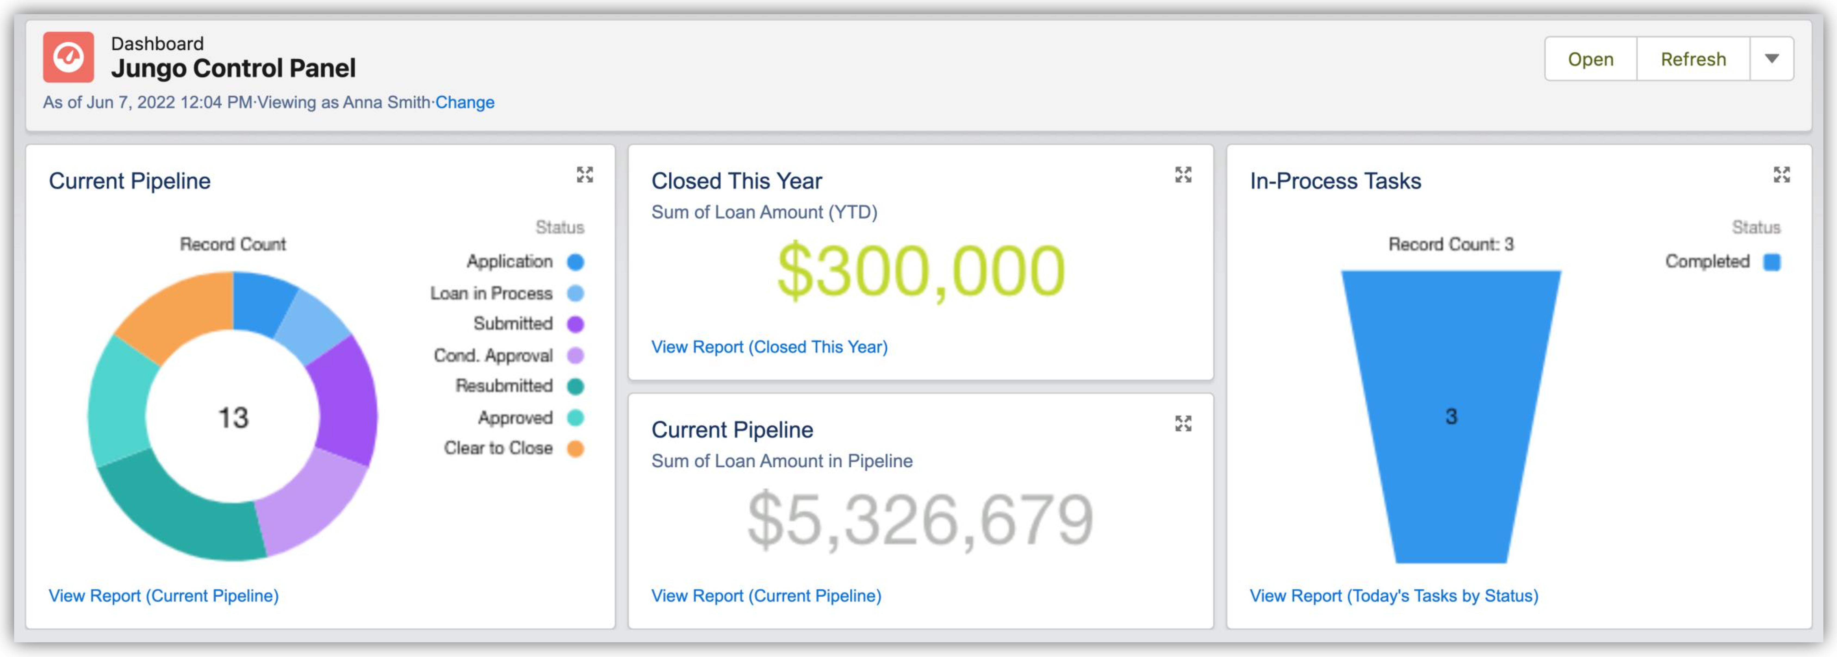This screenshot has width=1837, height=657.
Task: Open View Report link under donut chart
Action: (x=163, y=596)
